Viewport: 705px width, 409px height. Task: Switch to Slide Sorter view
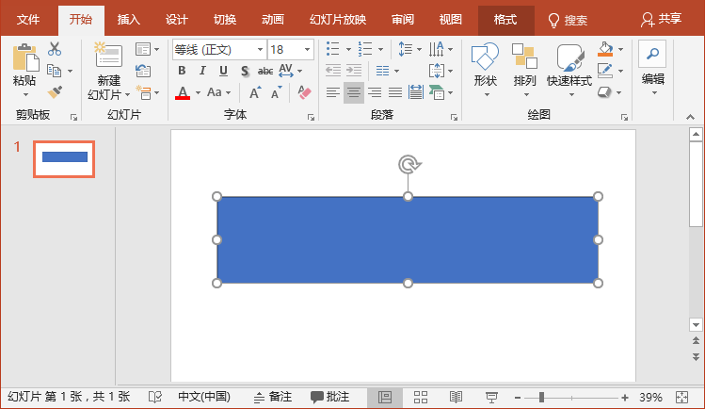[421, 397]
